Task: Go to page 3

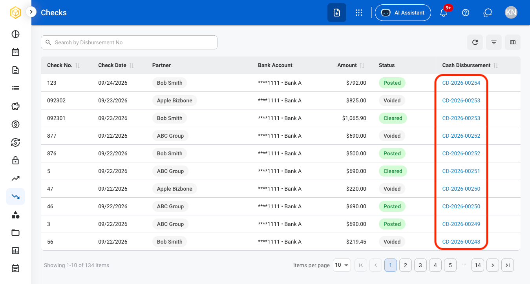Action: tap(420, 265)
